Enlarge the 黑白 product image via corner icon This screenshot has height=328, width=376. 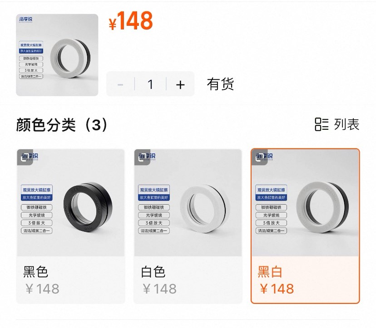tap(259, 157)
